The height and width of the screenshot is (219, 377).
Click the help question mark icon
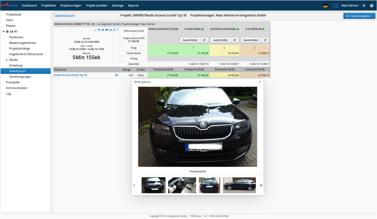point(371,6)
